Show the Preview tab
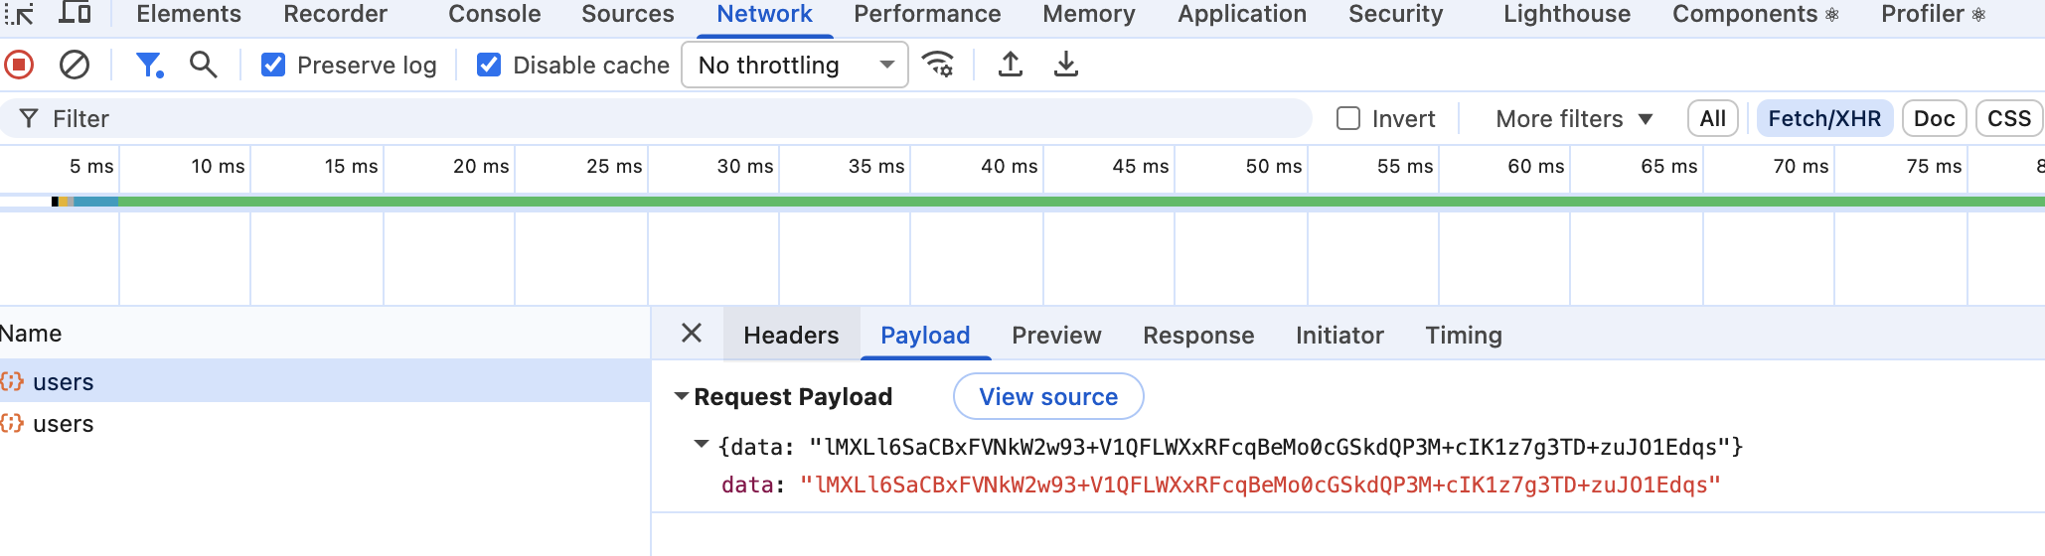The height and width of the screenshot is (556, 2045). tap(1056, 336)
